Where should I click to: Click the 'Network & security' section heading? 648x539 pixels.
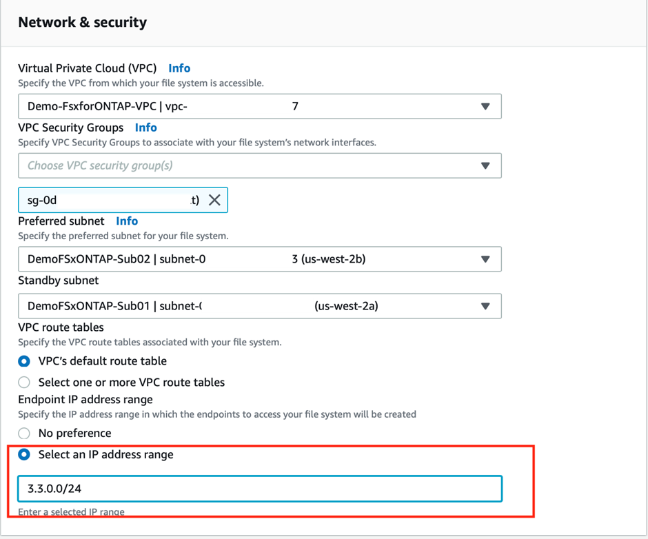[82, 22]
